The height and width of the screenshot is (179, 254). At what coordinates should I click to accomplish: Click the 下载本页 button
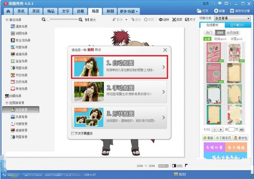pos(223,138)
